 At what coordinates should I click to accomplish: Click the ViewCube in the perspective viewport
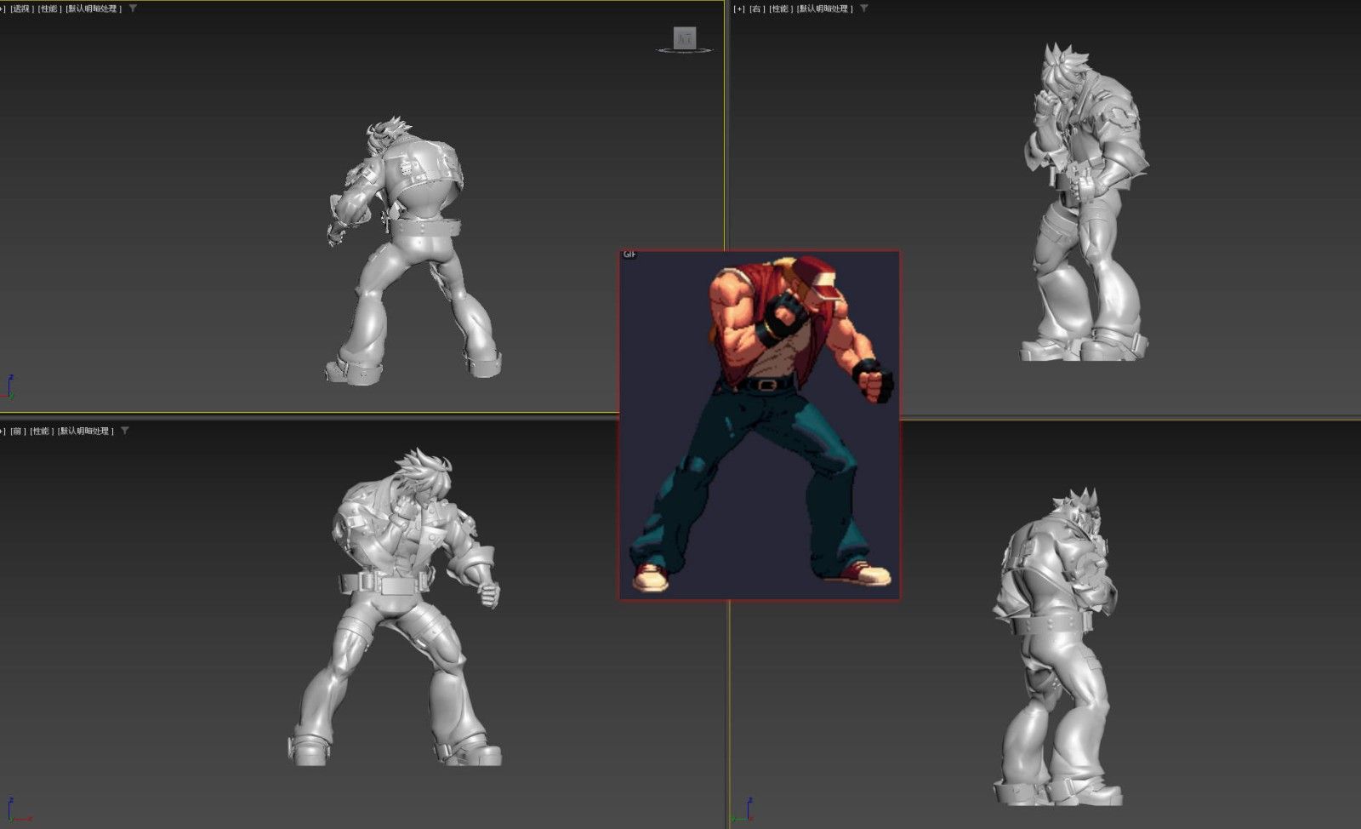pyautogui.click(x=685, y=39)
